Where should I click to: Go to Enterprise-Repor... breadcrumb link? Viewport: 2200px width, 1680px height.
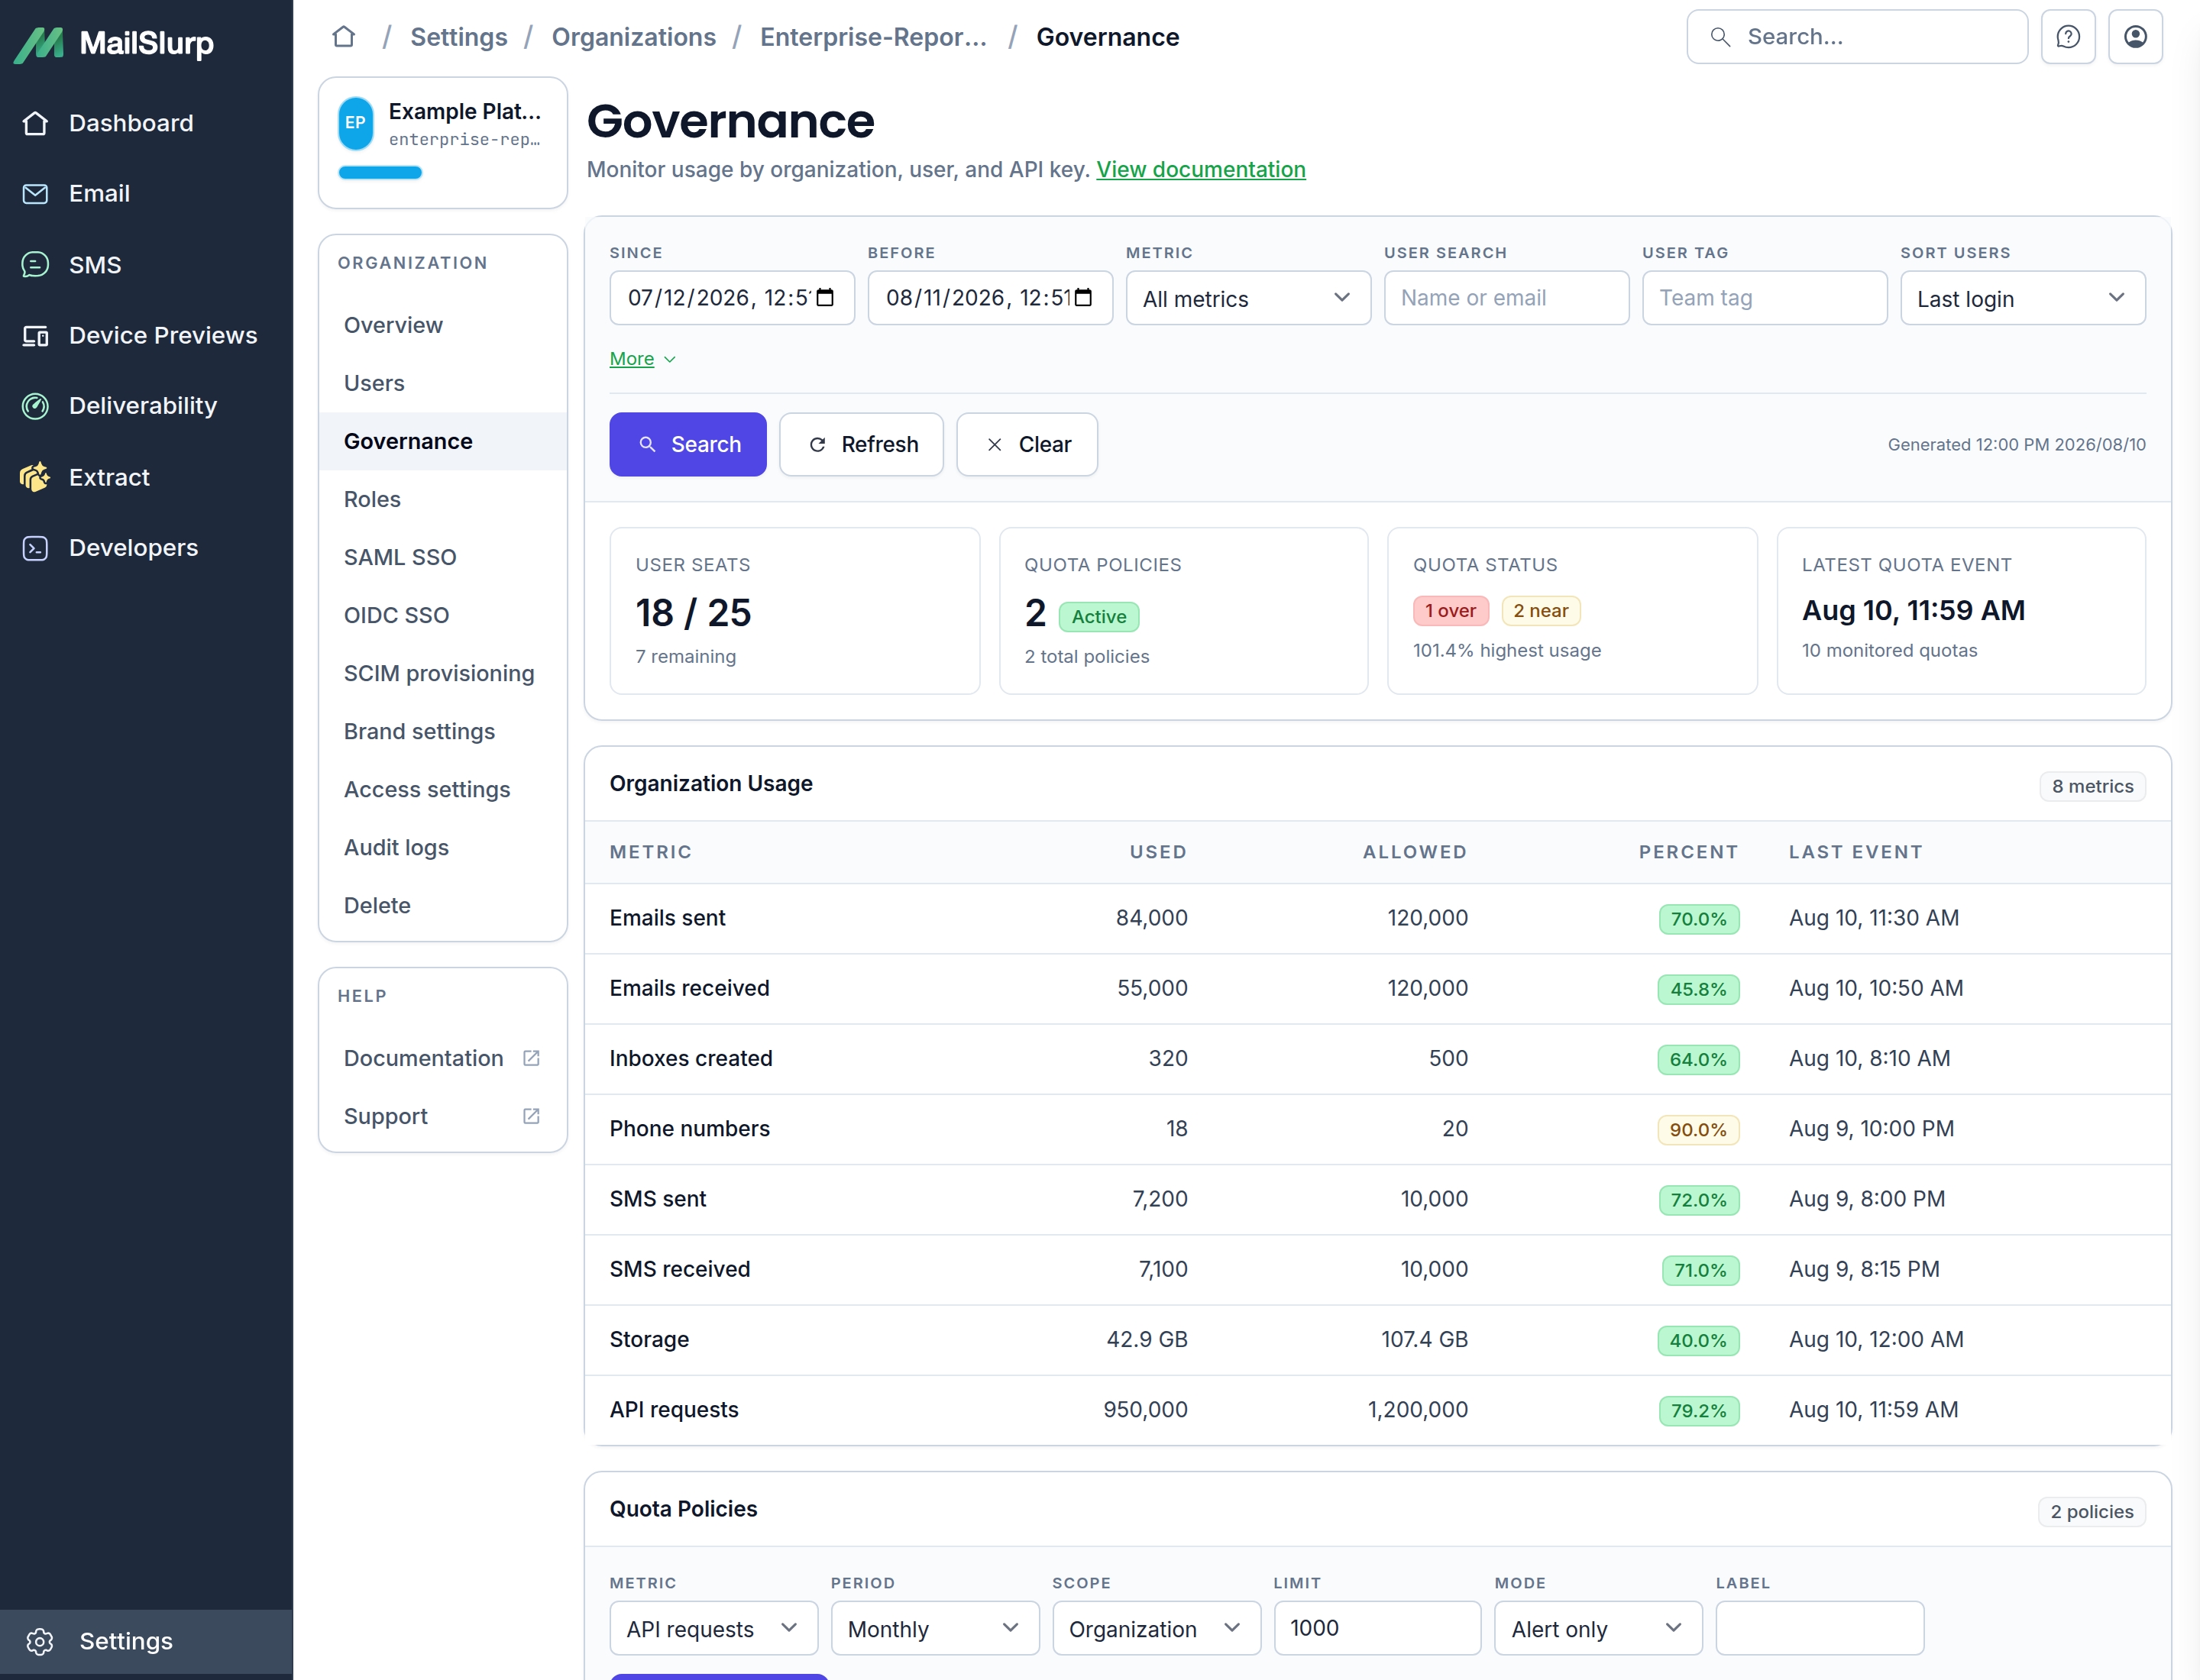[873, 37]
